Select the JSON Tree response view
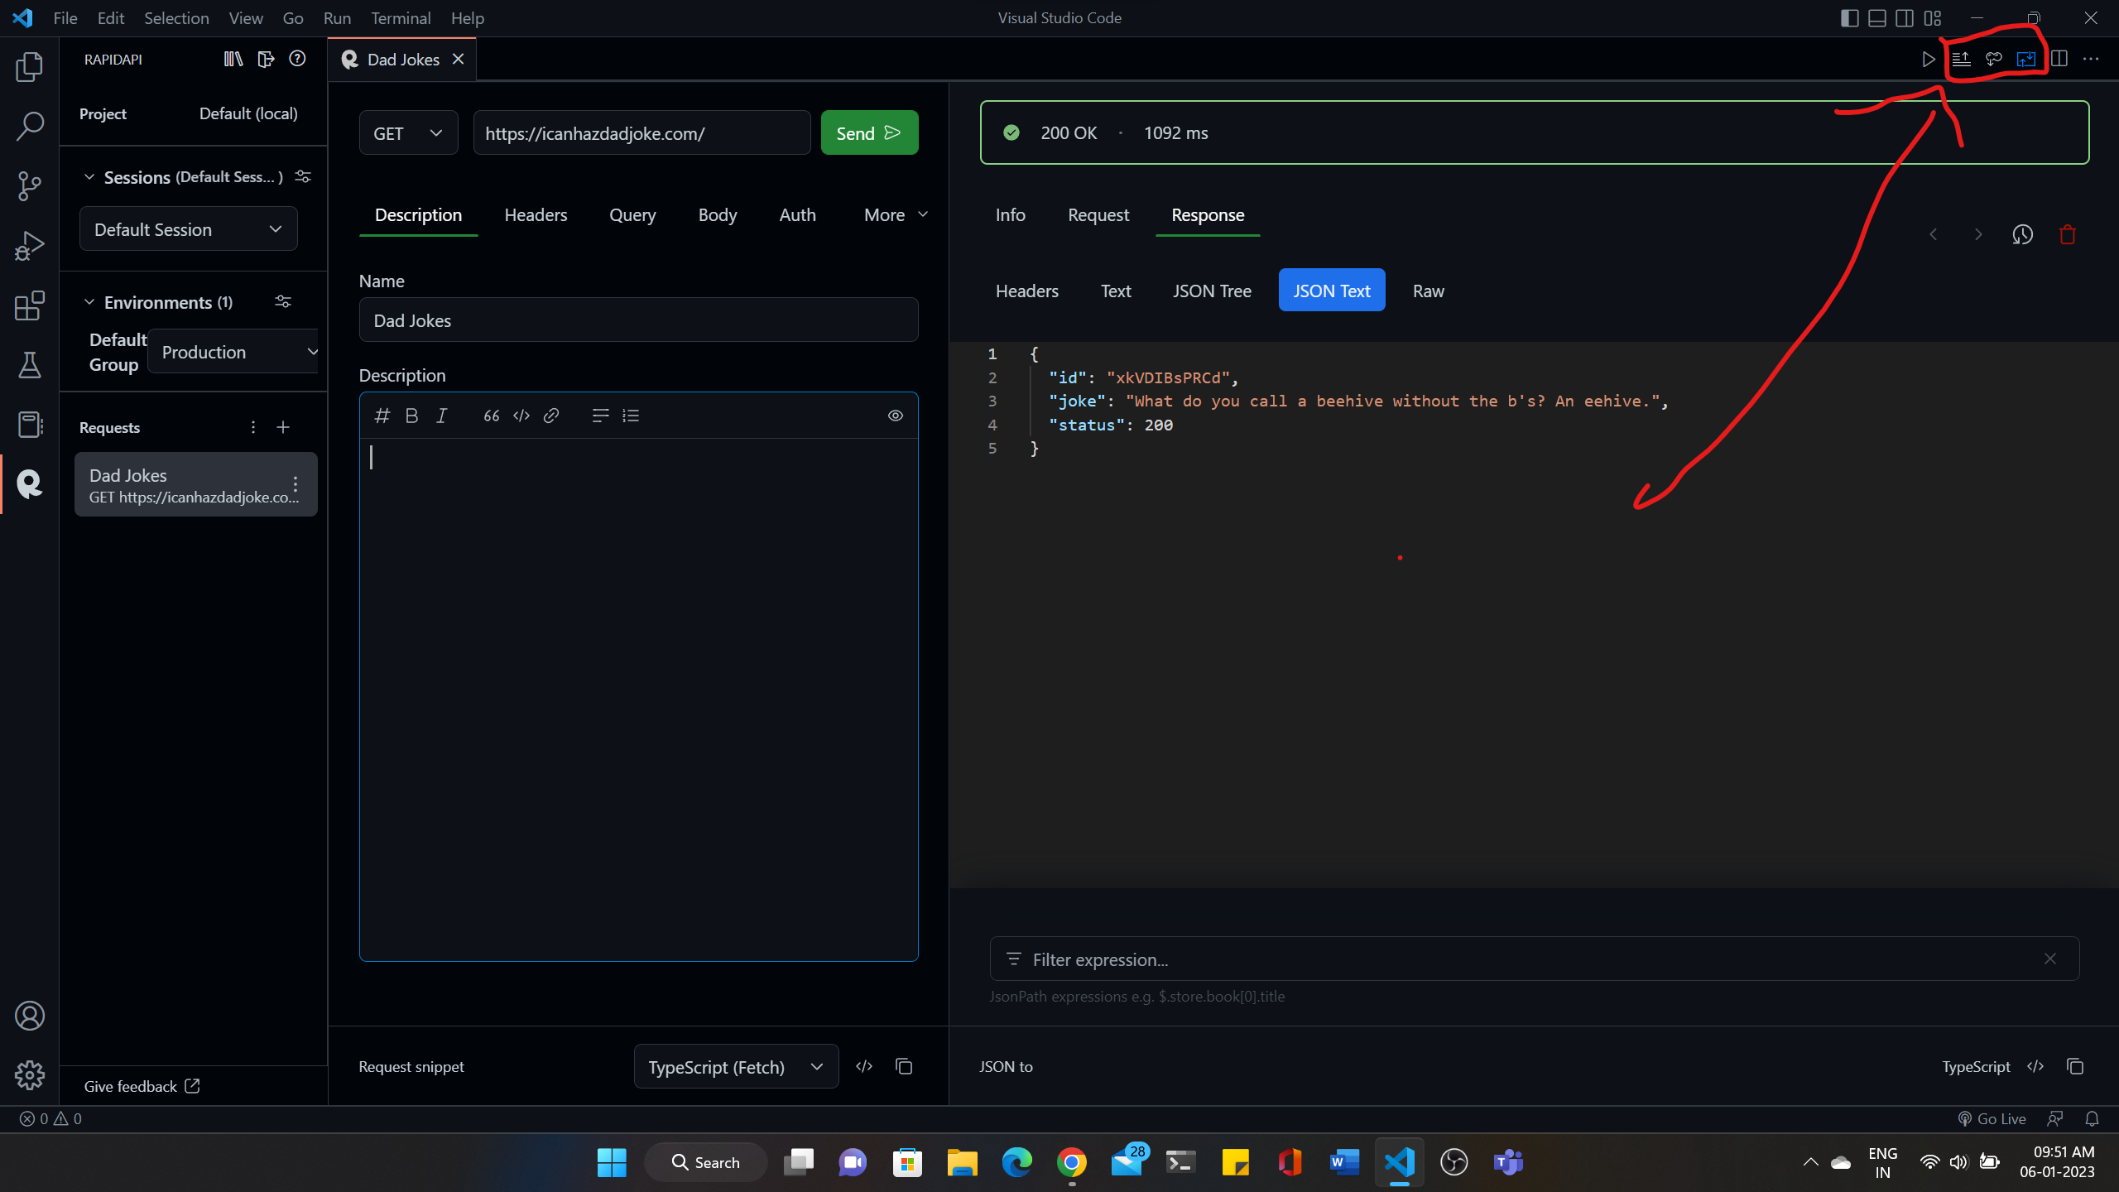Image resolution: width=2119 pixels, height=1192 pixels. click(1212, 291)
